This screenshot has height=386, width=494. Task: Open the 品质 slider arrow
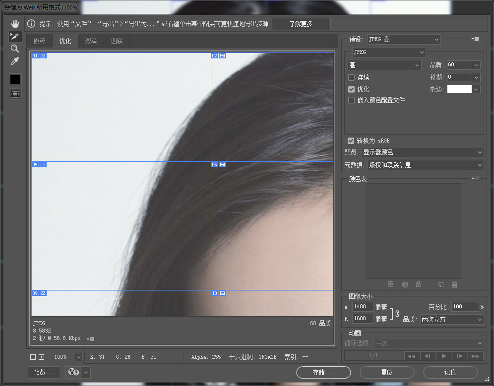[476, 65]
